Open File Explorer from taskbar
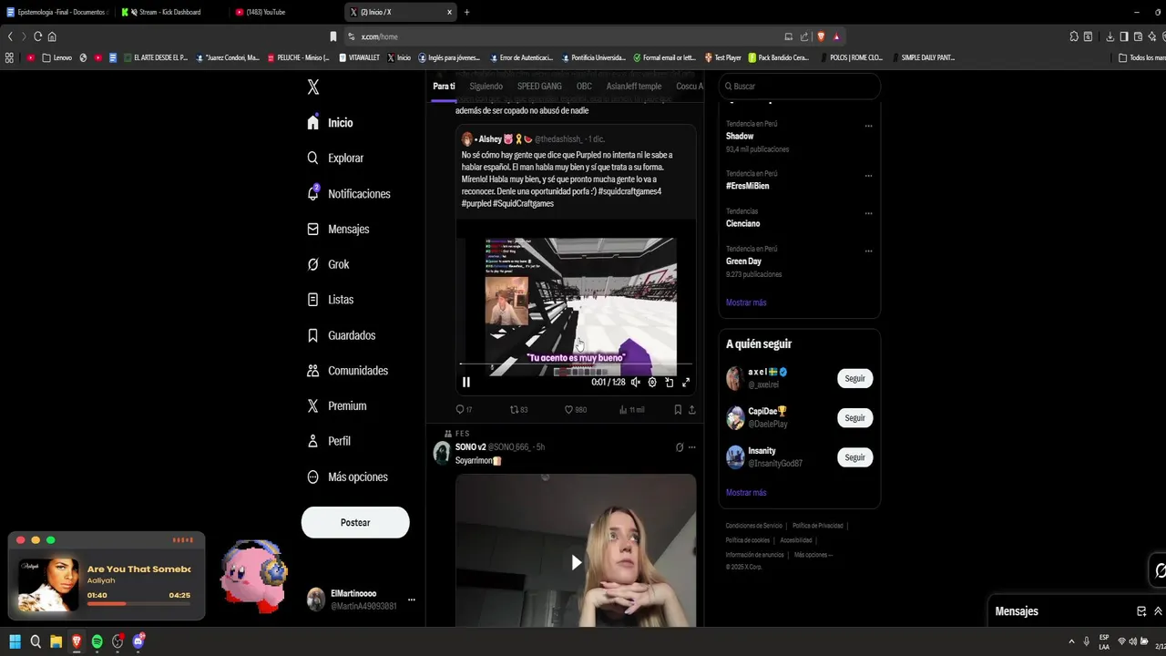 click(x=56, y=641)
